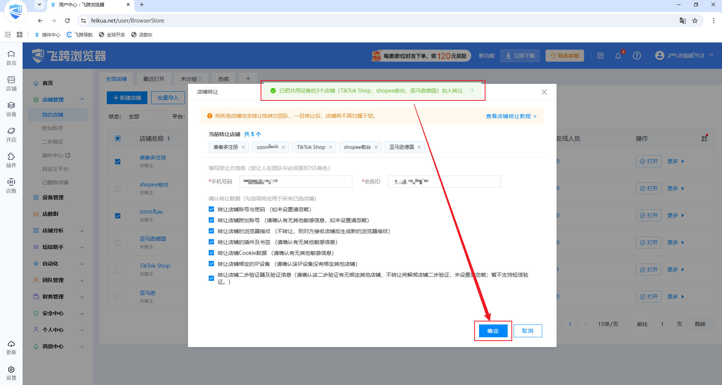This screenshot has width=722, height=385.
Task: Toggle 转让店铺绑定的IP设备 checkbox
Action: pos(211,264)
